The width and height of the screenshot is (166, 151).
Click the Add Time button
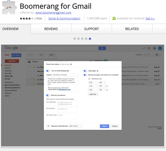pyautogui.click(x=93, y=94)
